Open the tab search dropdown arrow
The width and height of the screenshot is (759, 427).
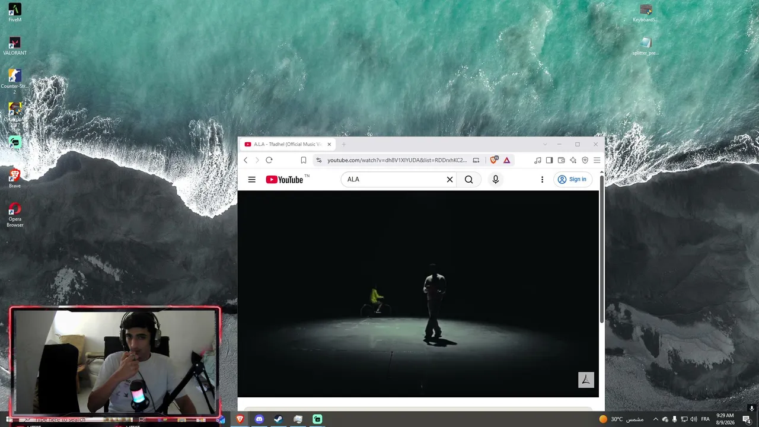(545, 144)
